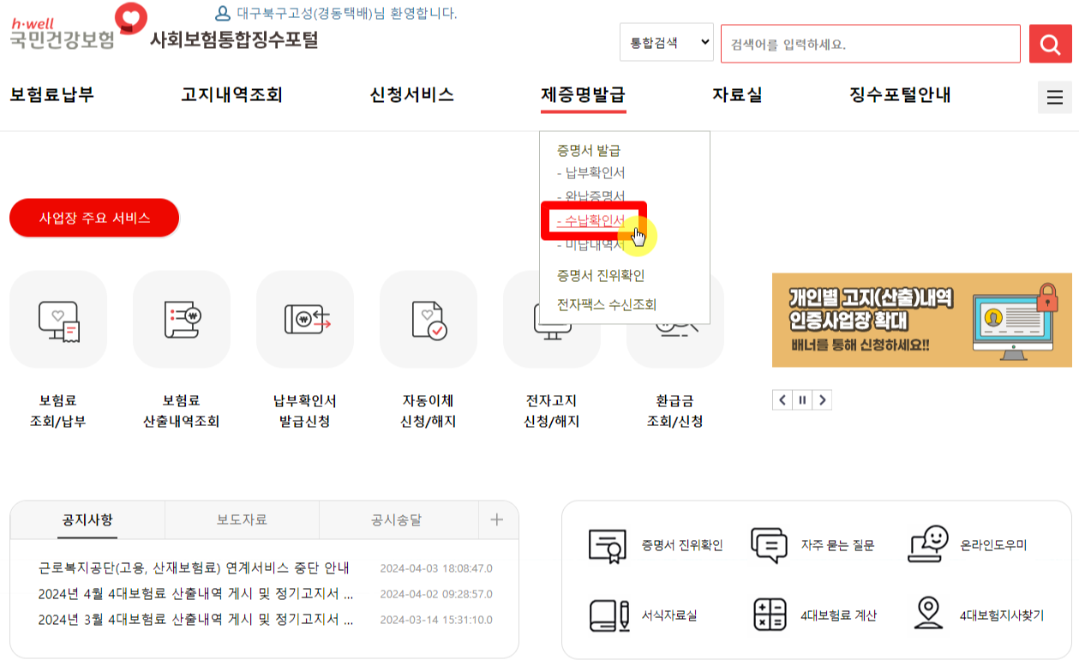Advance to the next banner slide
This screenshot has width=1079, height=672.
(822, 399)
